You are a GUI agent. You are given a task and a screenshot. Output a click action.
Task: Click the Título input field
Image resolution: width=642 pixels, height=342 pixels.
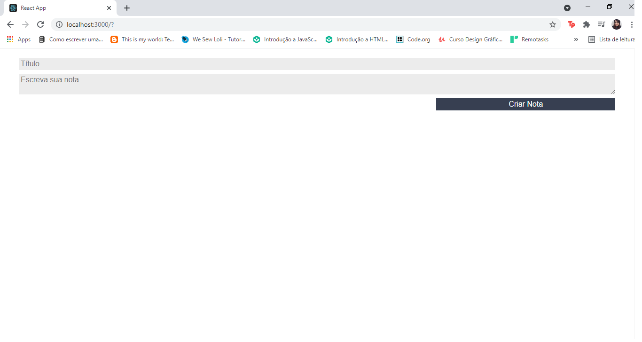[x=317, y=64]
